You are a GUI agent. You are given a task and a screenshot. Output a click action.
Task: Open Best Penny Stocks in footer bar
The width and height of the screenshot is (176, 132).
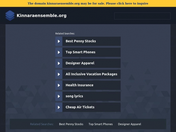point(71,124)
